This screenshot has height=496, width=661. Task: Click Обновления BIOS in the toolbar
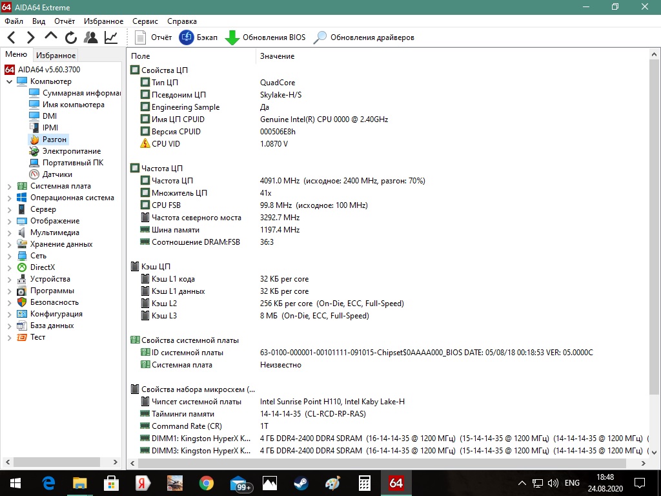[265, 37]
